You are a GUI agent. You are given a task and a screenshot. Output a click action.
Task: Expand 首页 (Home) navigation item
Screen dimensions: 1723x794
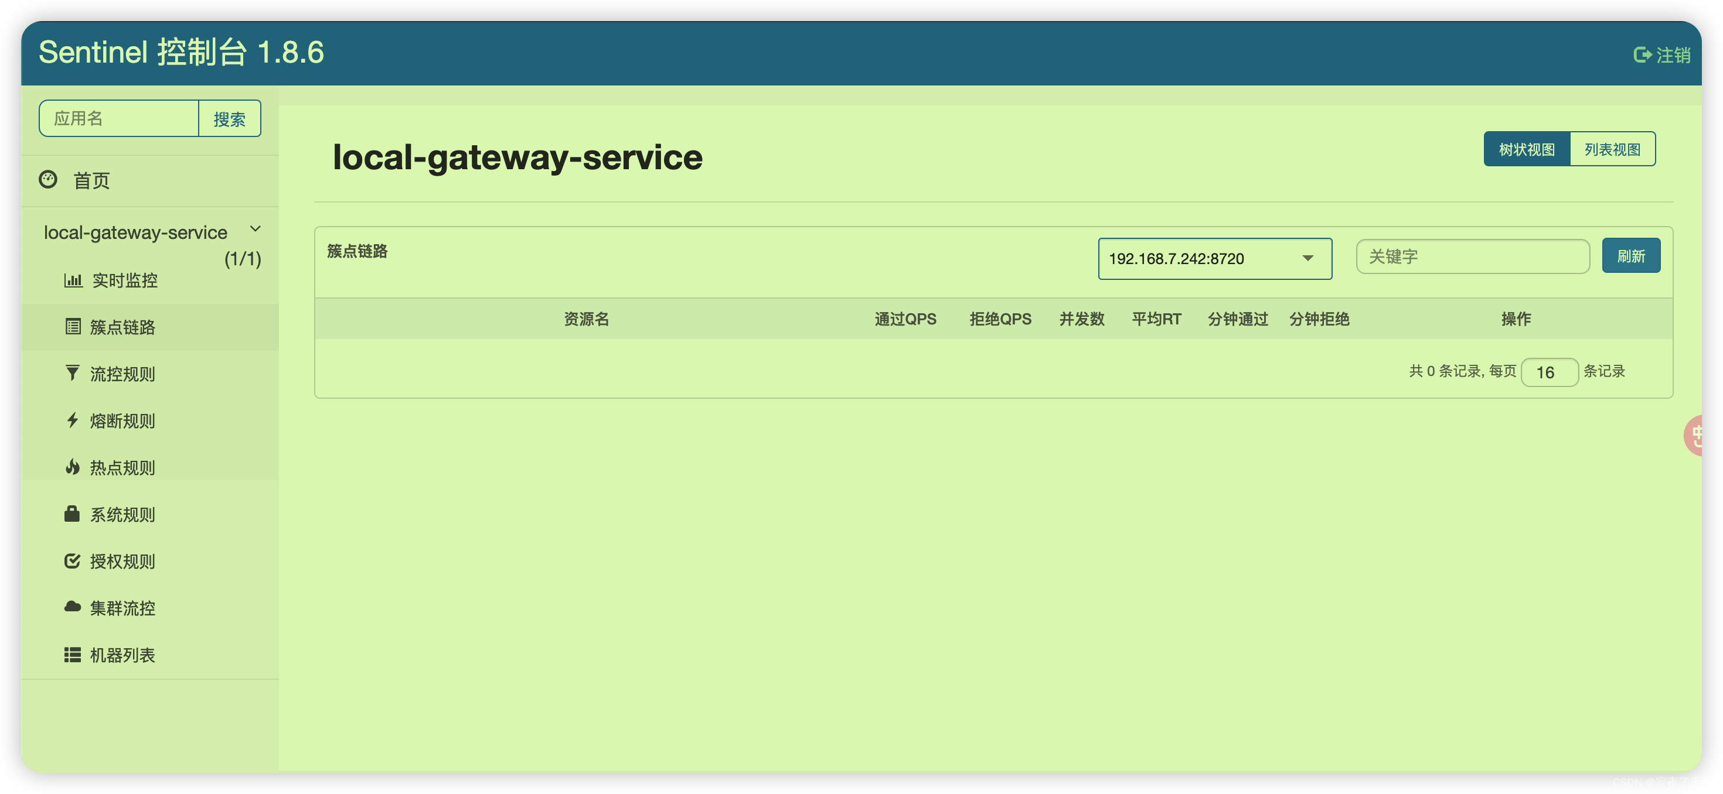[x=93, y=180]
